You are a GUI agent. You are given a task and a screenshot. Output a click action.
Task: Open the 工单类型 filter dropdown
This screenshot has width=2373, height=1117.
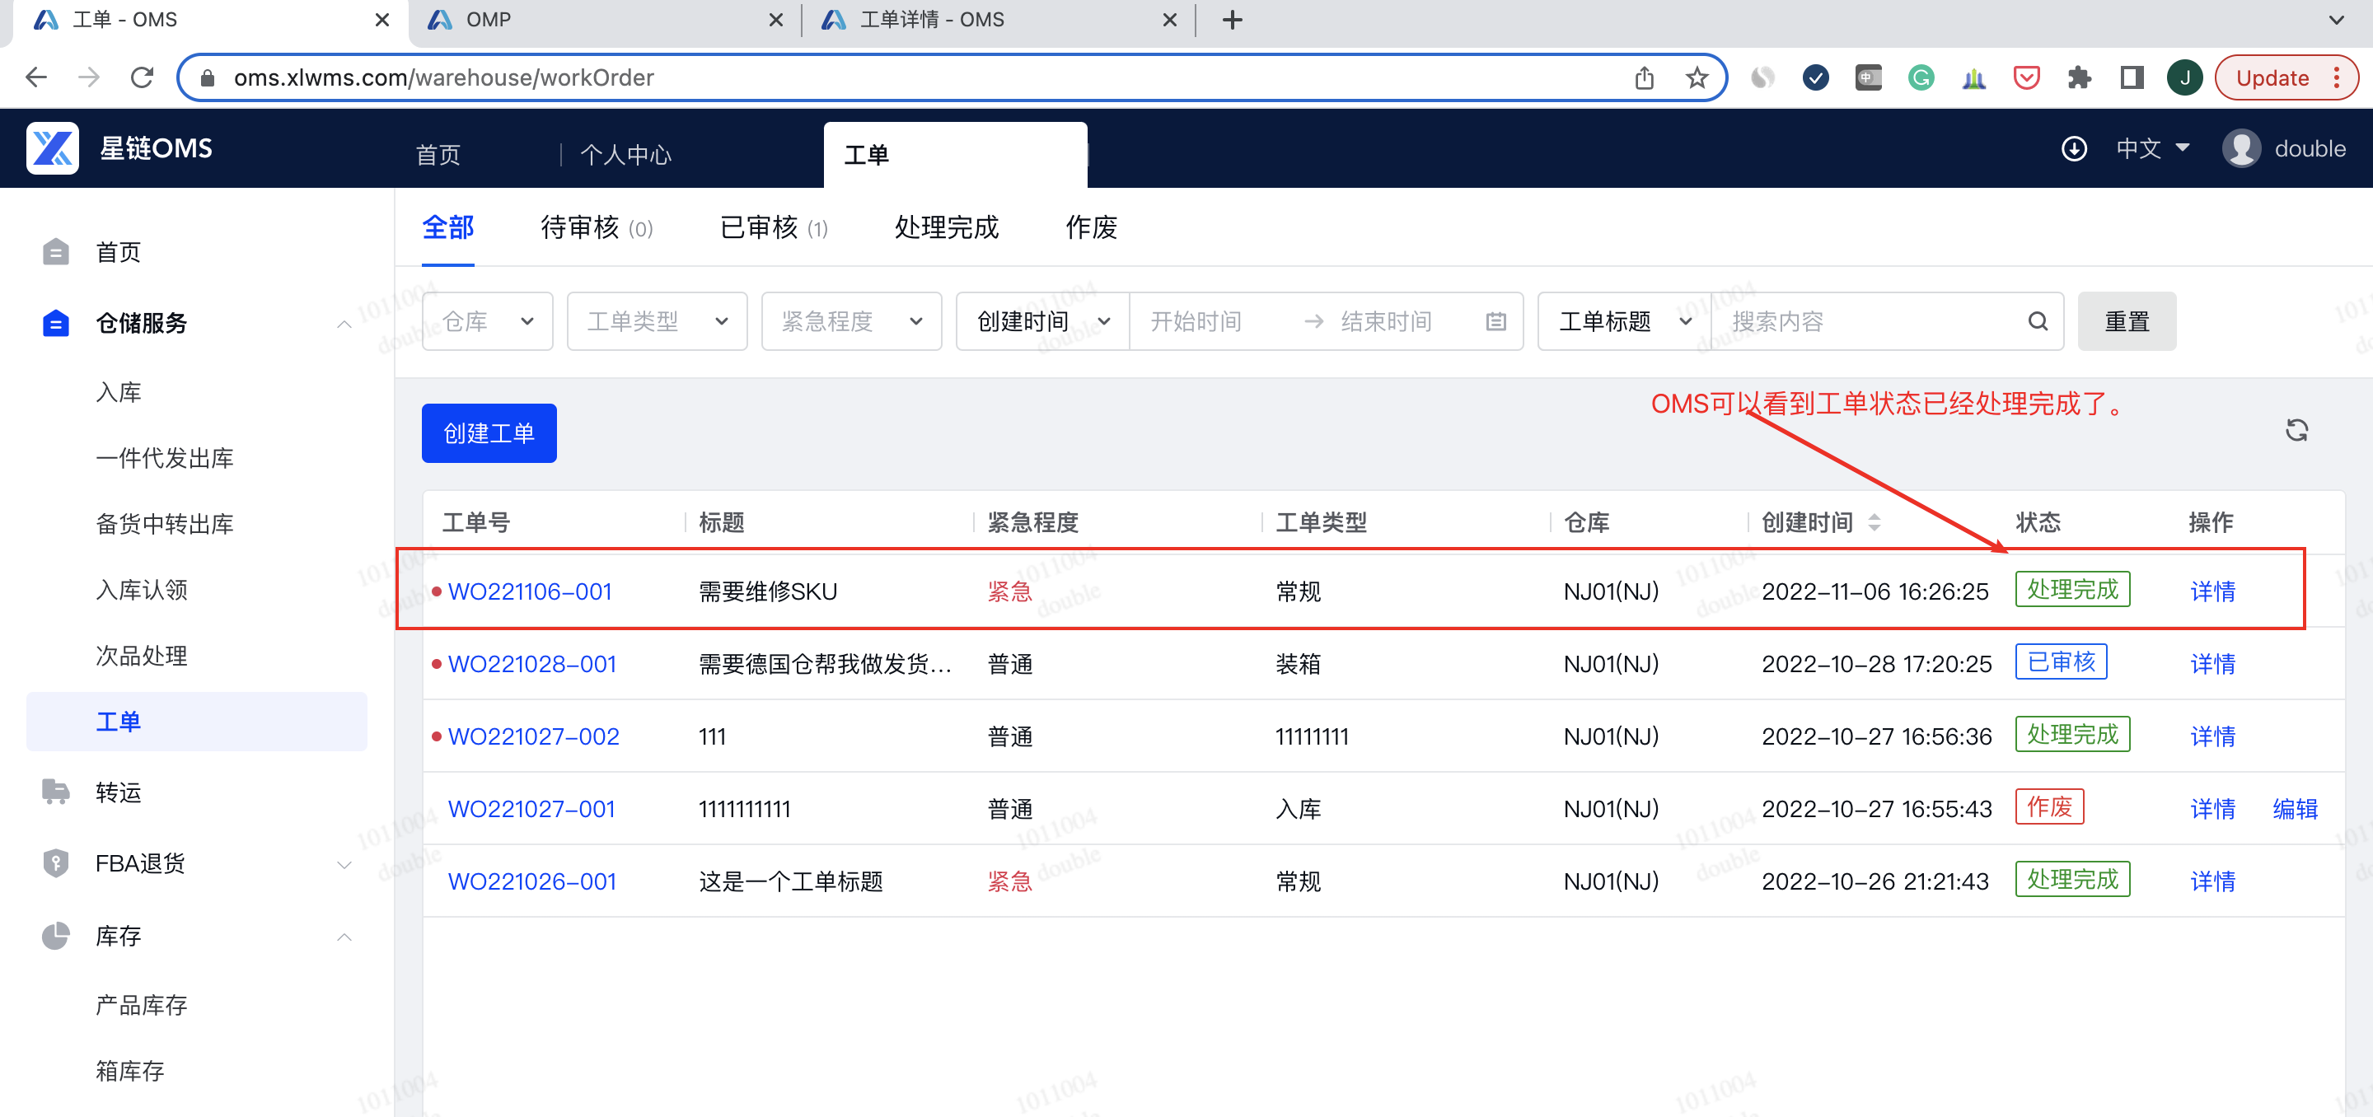pyautogui.click(x=657, y=321)
